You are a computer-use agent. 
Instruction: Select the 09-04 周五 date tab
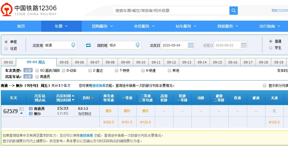click(x=36, y=62)
